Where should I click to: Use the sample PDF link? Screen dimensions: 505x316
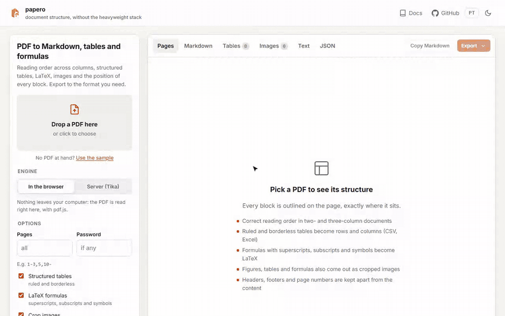pyautogui.click(x=95, y=157)
